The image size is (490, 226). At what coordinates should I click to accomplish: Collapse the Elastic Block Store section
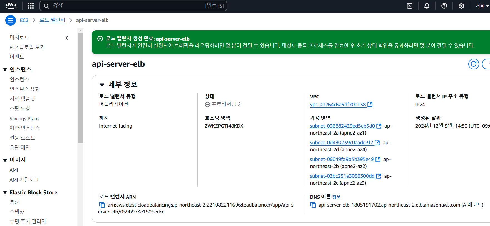tap(5, 193)
